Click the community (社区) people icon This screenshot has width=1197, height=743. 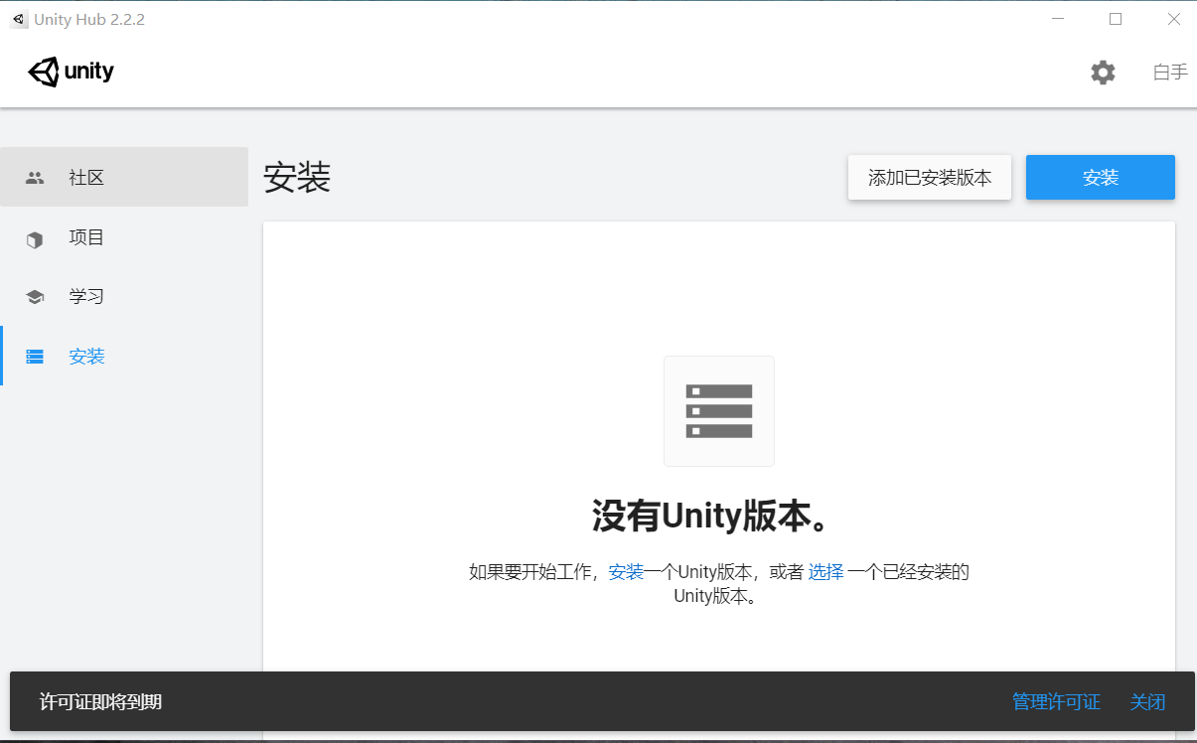pos(35,178)
